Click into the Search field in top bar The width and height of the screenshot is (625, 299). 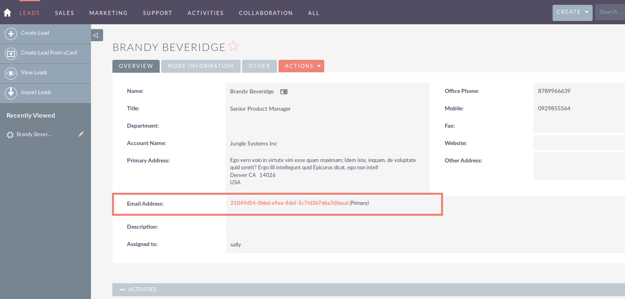click(x=610, y=13)
